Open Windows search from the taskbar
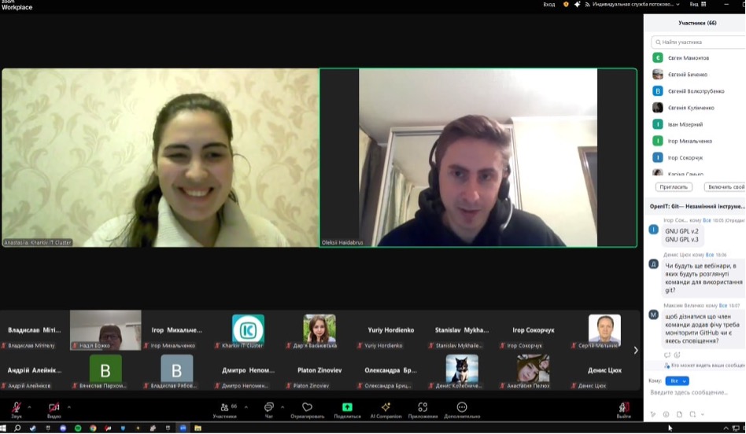Viewport: 746px width, 434px height. tap(17, 428)
